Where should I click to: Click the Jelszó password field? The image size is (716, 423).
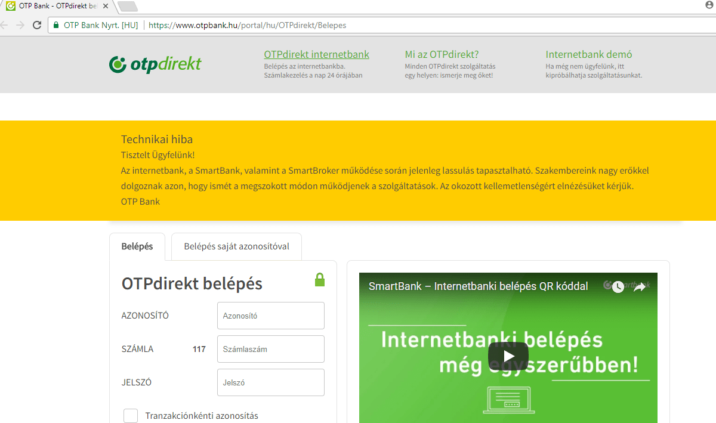pyautogui.click(x=271, y=382)
